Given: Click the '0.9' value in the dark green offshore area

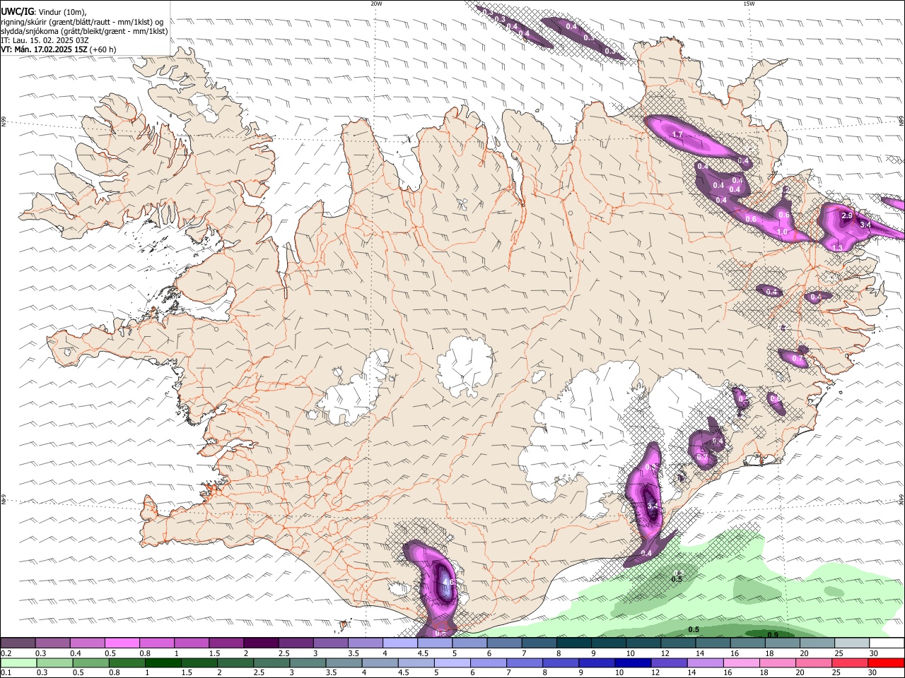Looking at the screenshot, I should click(773, 635).
